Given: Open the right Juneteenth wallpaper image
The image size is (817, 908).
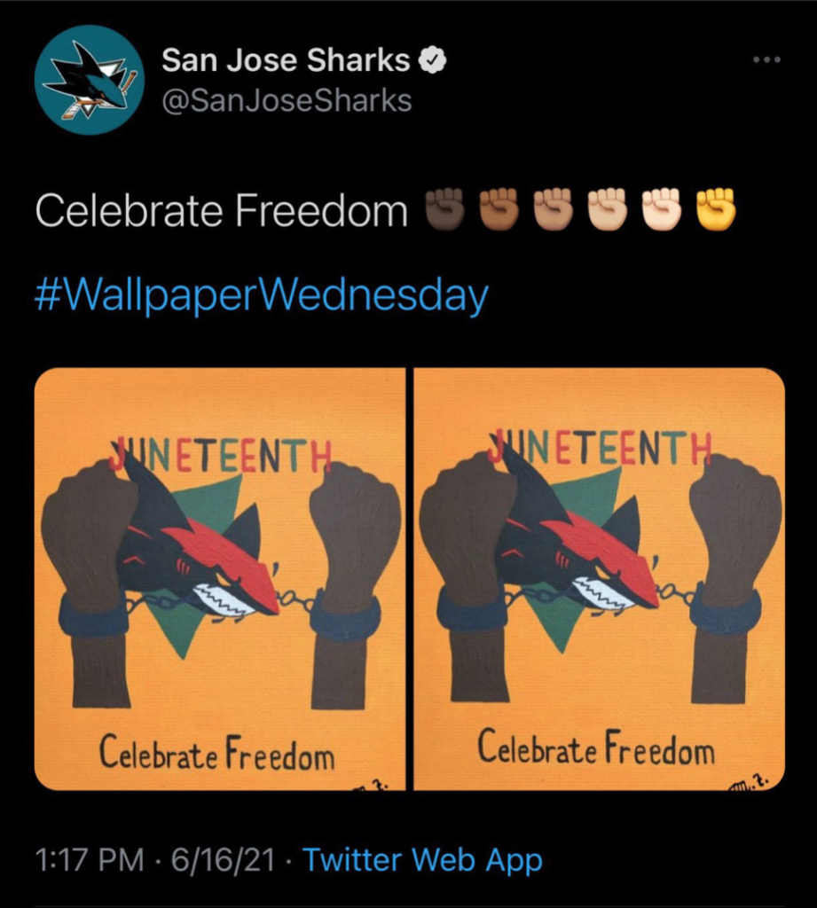Looking at the screenshot, I should click(600, 578).
